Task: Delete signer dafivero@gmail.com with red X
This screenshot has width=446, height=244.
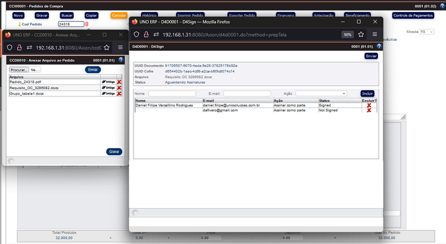Action: pos(369,111)
